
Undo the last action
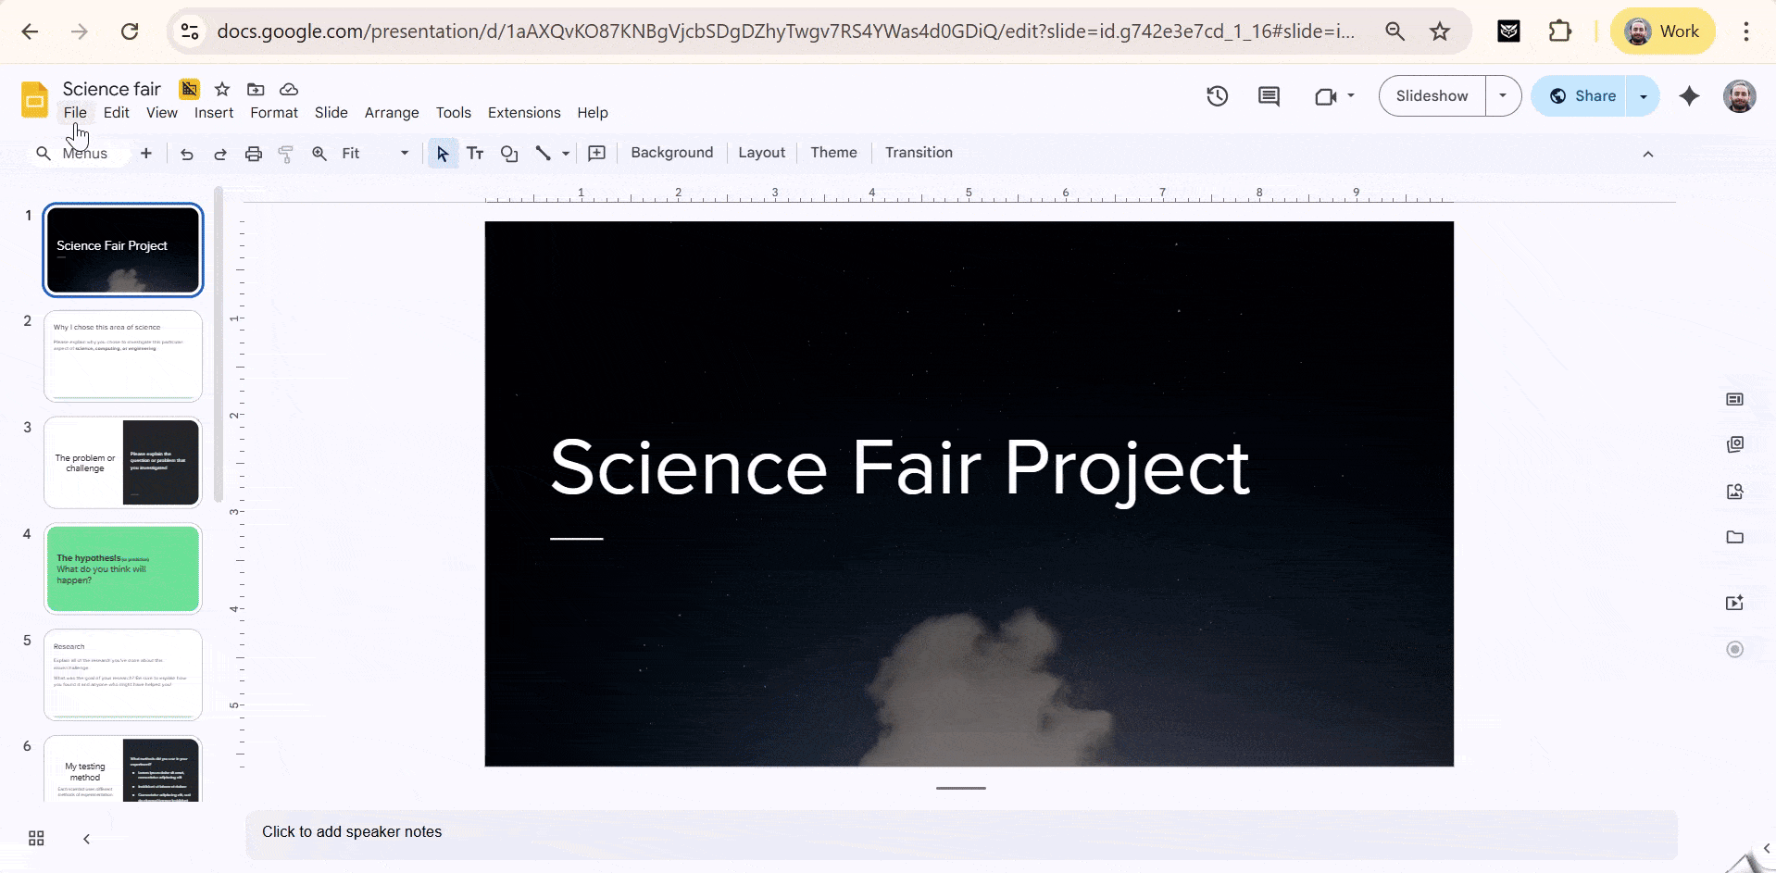pyautogui.click(x=186, y=154)
